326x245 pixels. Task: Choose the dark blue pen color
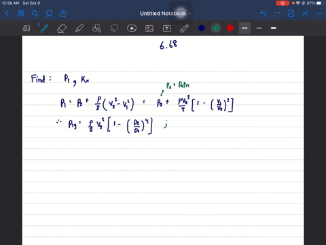202,28
